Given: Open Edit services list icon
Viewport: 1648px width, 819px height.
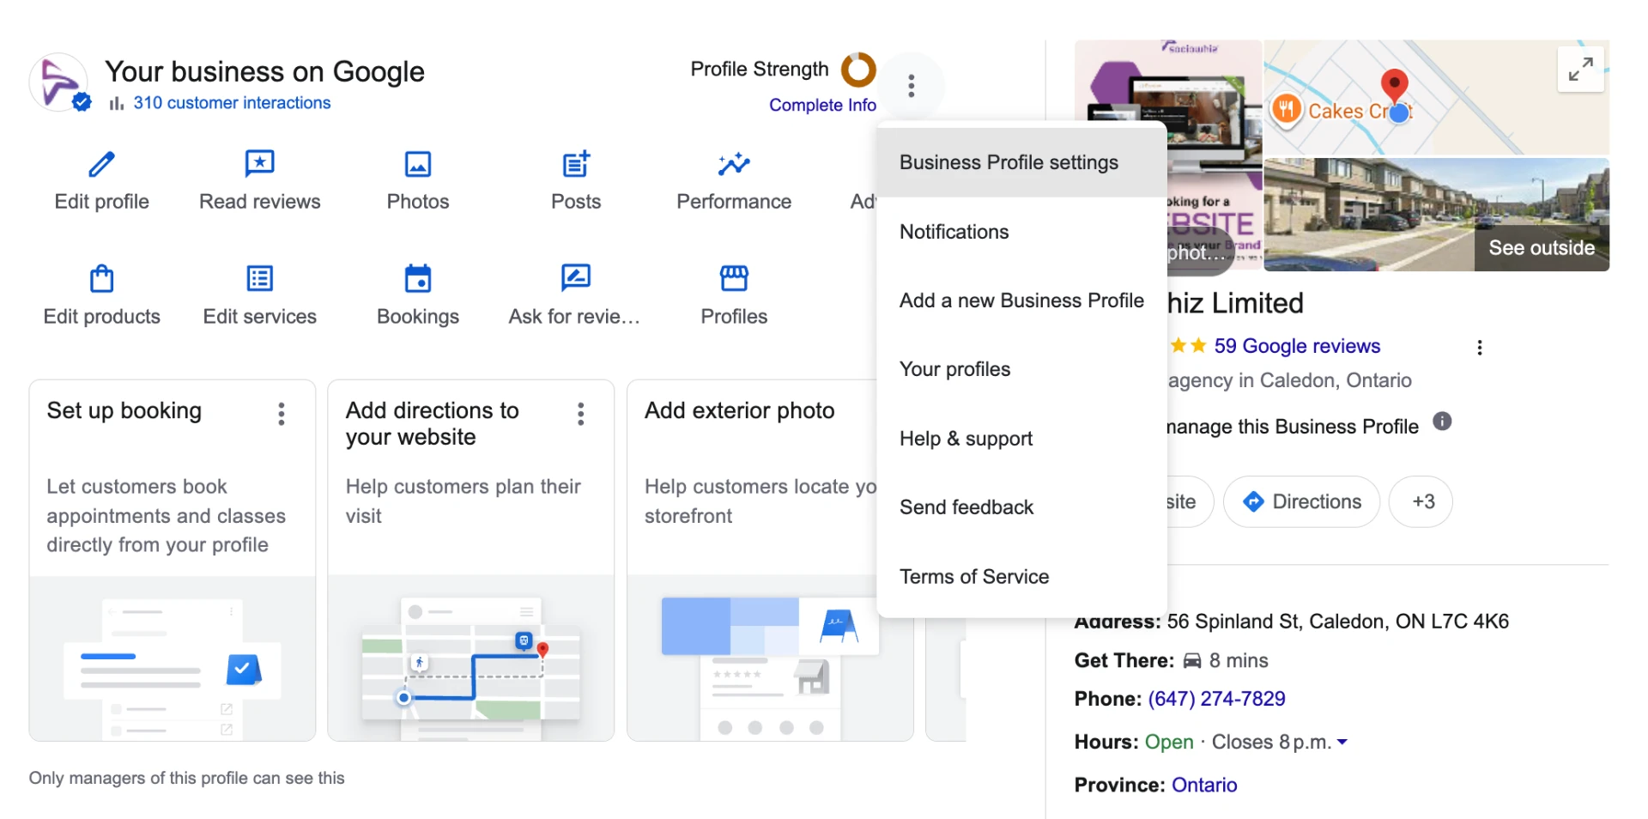Looking at the screenshot, I should point(259,278).
